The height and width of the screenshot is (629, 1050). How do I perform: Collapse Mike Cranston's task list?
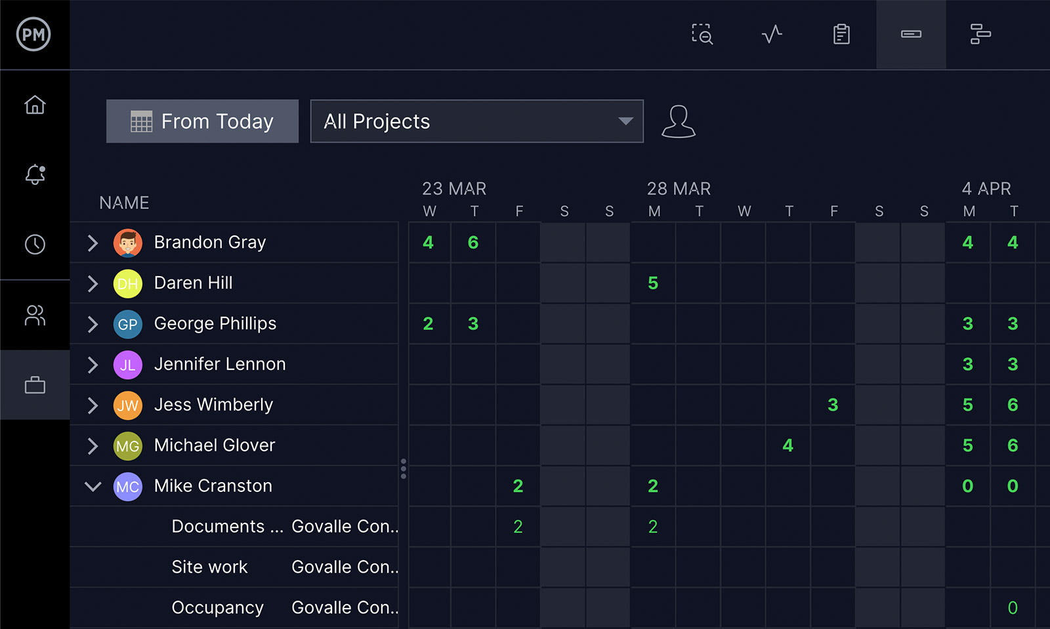click(93, 486)
